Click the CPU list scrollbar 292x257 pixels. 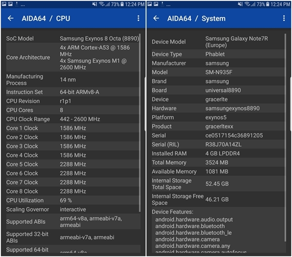point(140,123)
